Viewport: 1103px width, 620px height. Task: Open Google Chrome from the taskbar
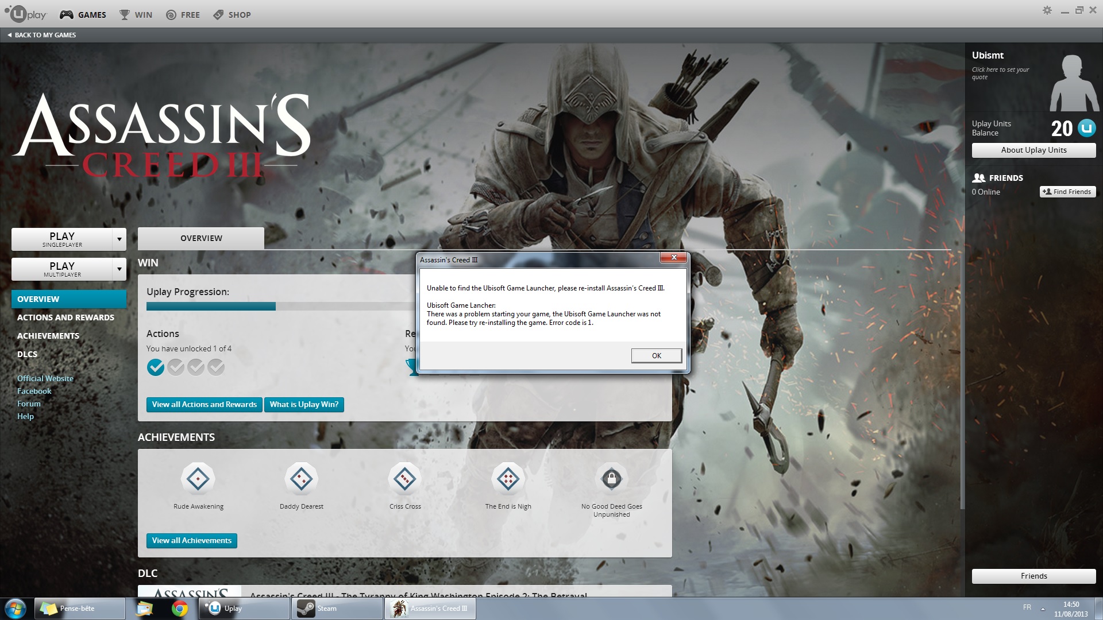(180, 609)
